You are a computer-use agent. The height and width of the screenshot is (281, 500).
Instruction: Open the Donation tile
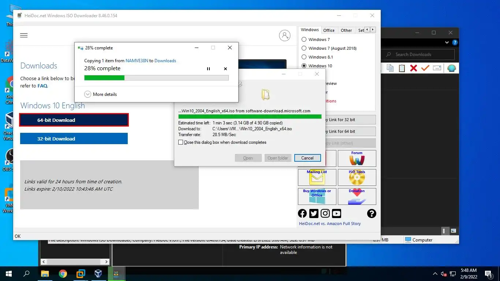pyautogui.click(x=357, y=196)
